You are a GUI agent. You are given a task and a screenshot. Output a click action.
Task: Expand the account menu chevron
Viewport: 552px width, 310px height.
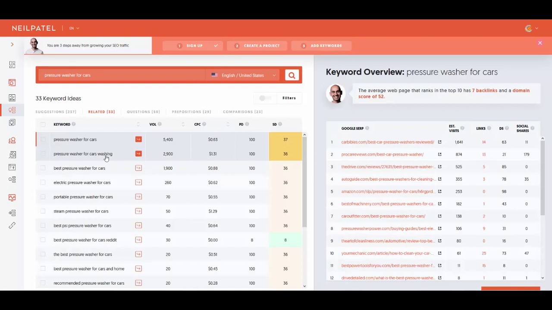click(536, 28)
